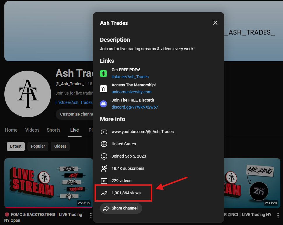This screenshot has height=225, width=283.
Task: Click the 2:33:28 duration badge
Action: (x=271, y=203)
